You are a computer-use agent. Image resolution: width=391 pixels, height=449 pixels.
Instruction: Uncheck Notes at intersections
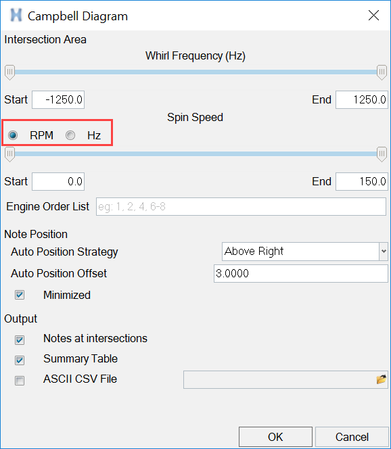coord(20,340)
